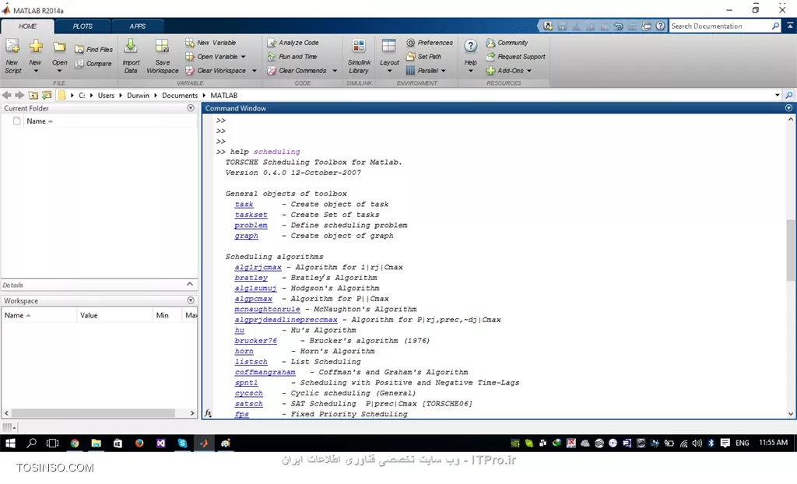Click Documents in folder path

(x=180, y=95)
